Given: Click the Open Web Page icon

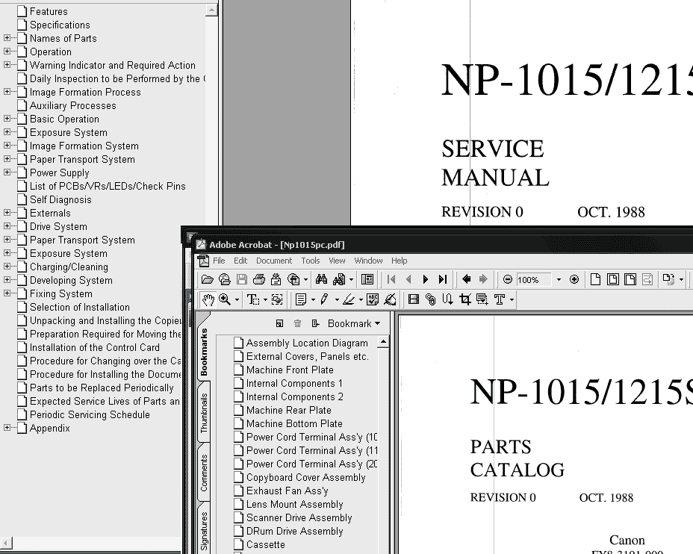Looking at the screenshot, I should pos(225,279).
